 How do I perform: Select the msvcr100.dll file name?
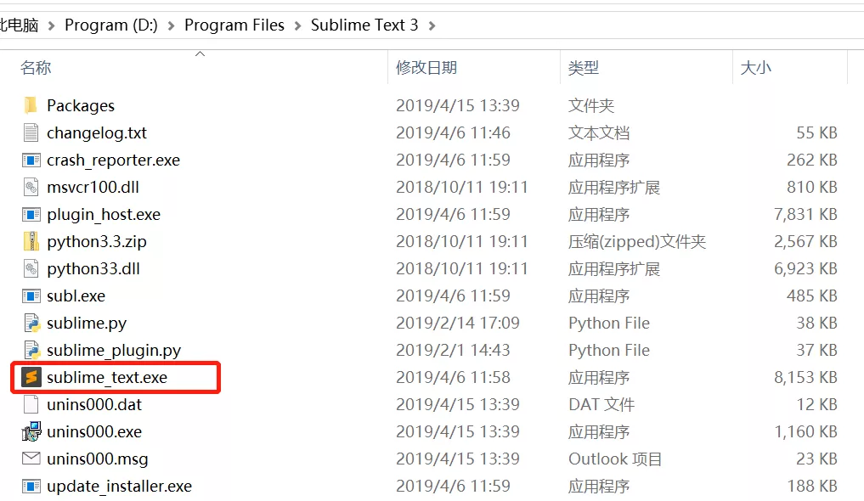coord(93,187)
